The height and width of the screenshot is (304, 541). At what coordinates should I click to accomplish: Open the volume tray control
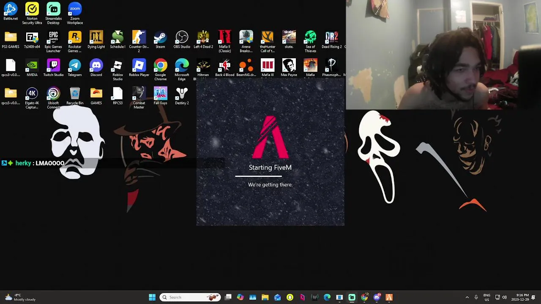coord(504,297)
